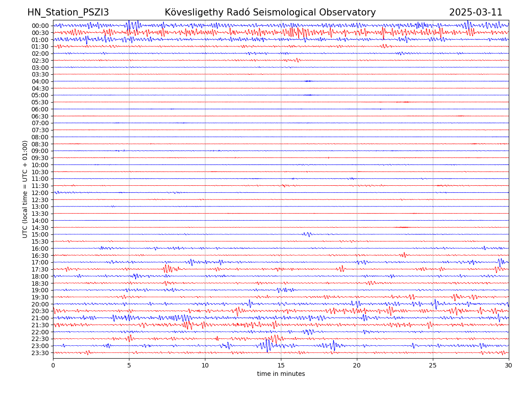Click the 5 tick on the minutes axis
The height and width of the screenshot is (398, 530).
coord(129,365)
